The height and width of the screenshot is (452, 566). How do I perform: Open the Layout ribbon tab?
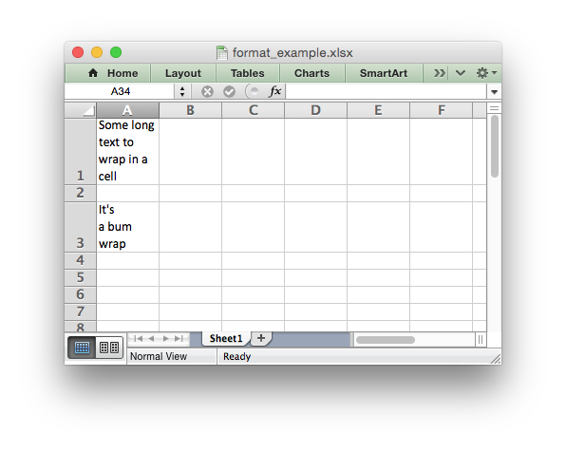[183, 73]
